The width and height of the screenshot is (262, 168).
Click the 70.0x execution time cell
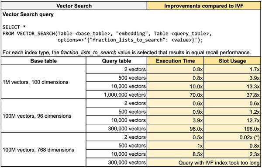tap(175, 94)
